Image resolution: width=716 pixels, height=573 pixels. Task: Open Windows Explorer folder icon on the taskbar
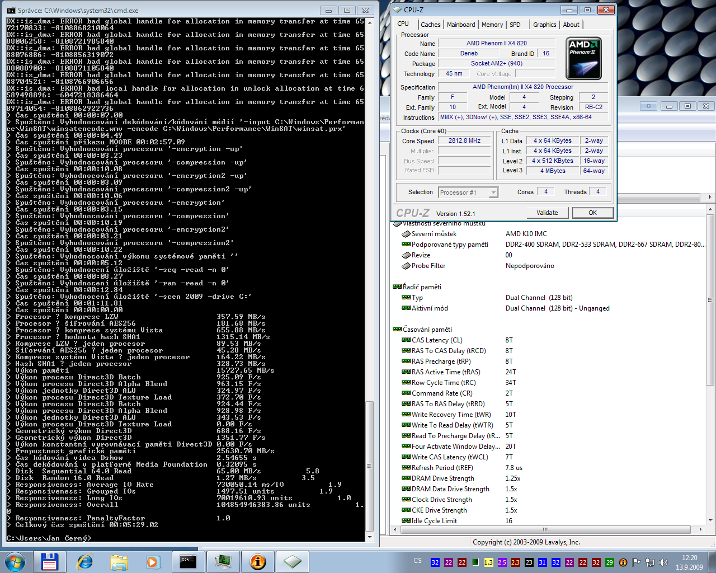click(119, 561)
